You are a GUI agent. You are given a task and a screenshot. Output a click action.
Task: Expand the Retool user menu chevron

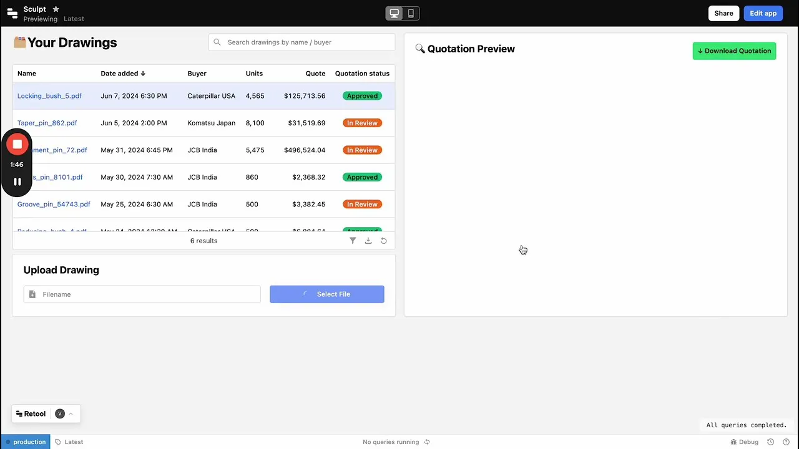(71, 413)
